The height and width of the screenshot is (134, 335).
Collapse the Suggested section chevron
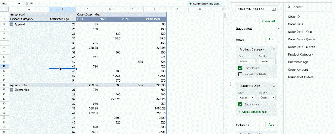279,29
